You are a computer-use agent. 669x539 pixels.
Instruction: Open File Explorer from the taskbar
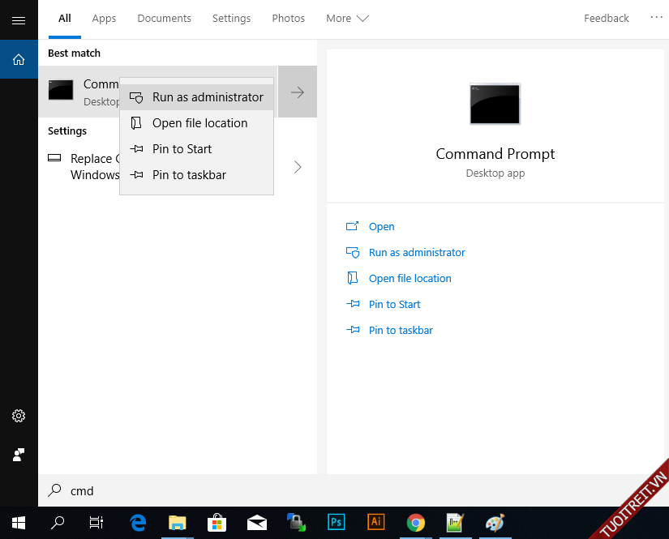177,523
